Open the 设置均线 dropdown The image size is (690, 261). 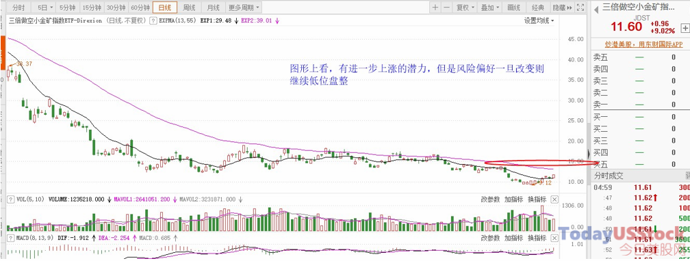(x=539, y=20)
